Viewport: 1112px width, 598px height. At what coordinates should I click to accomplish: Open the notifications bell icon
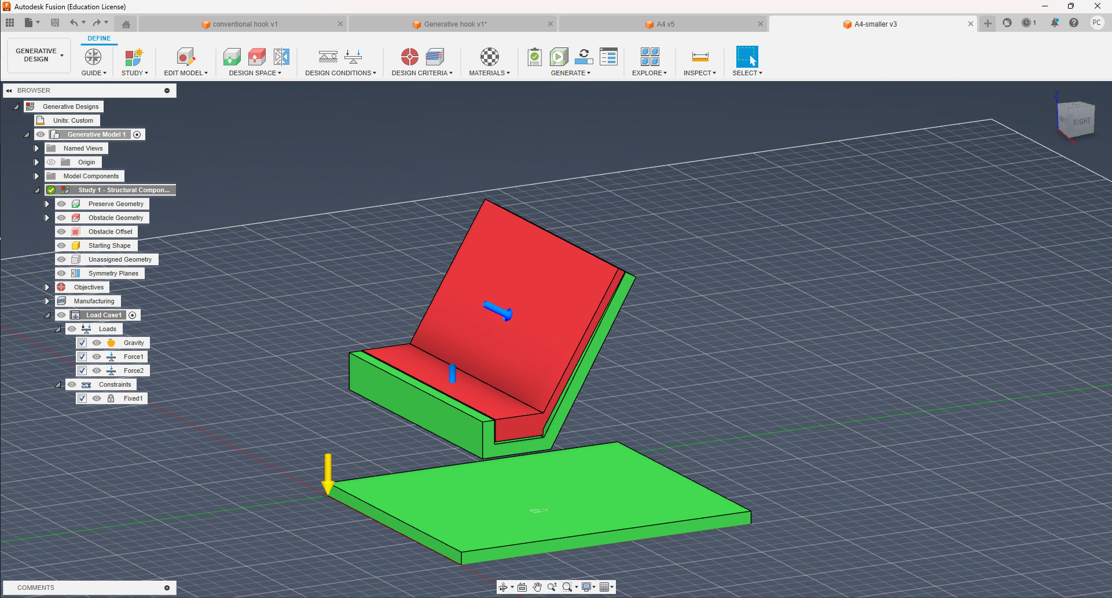[1055, 23]
